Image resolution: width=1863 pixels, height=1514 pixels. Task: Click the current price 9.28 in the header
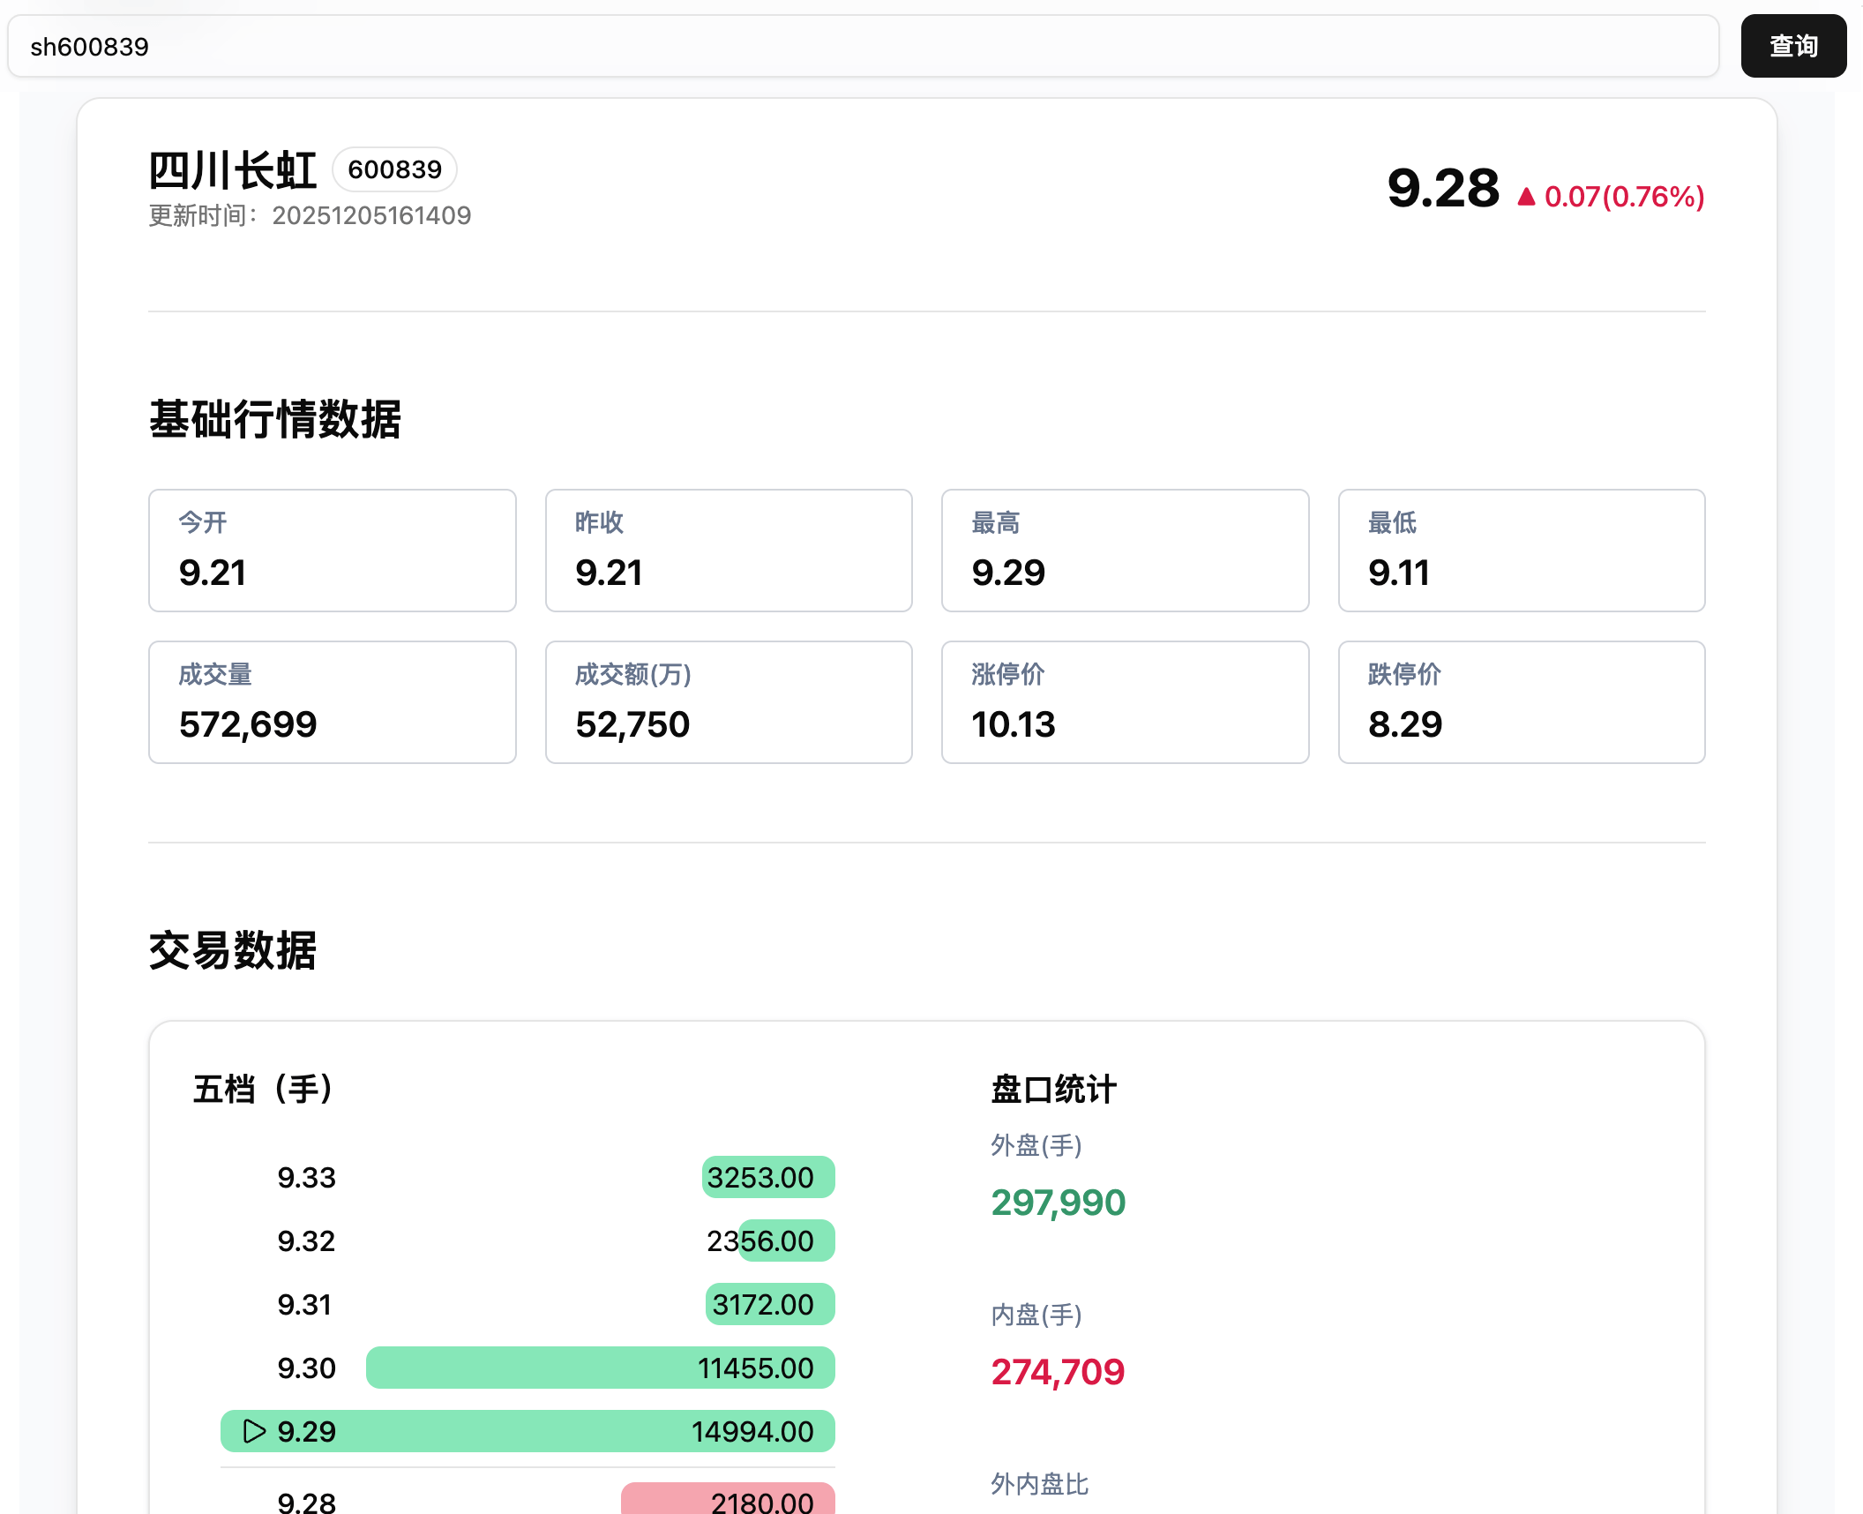click(1442, 189)
